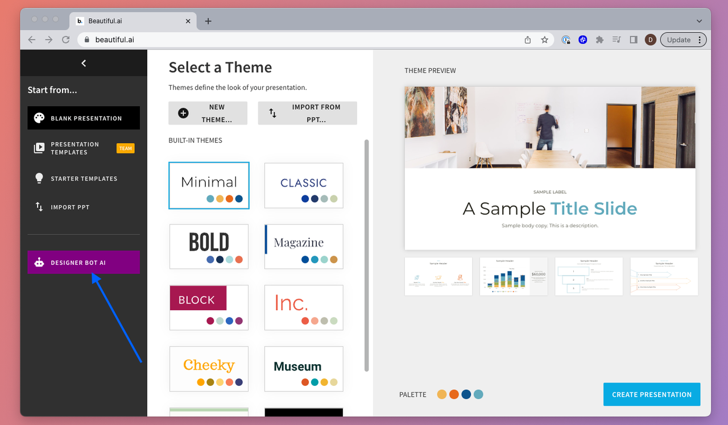
Task: Click the Import PPT icon in sidebar
Action: click(39, 207)
